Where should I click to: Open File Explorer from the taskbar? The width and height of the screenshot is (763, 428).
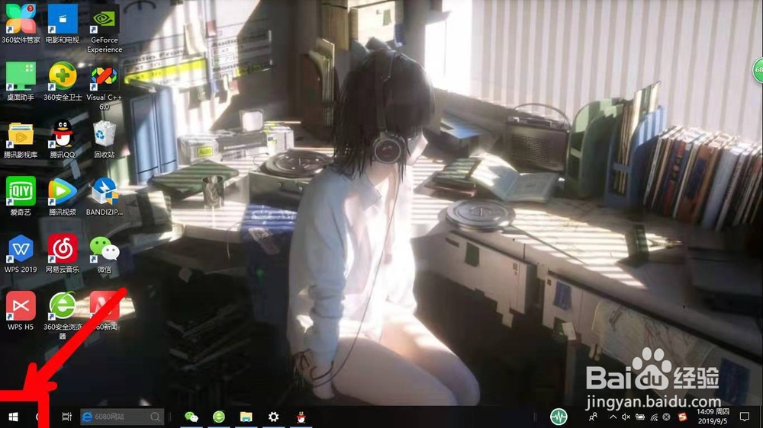(246, 417)
